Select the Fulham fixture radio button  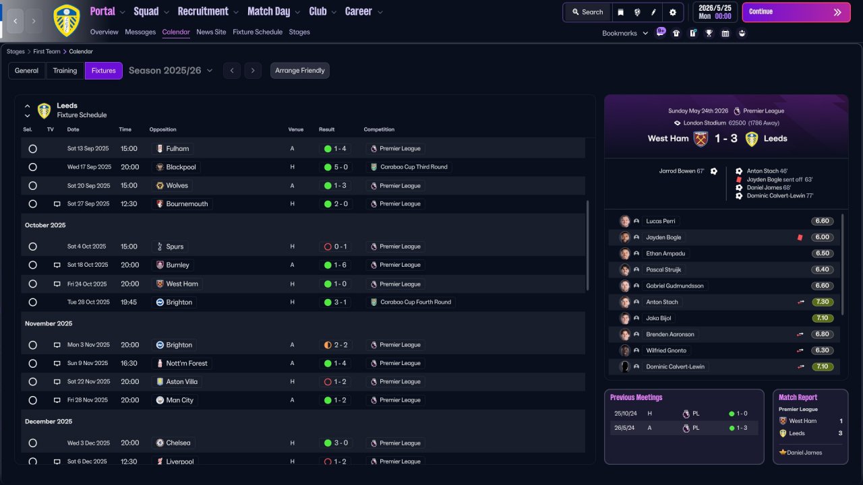click(32, 149)
